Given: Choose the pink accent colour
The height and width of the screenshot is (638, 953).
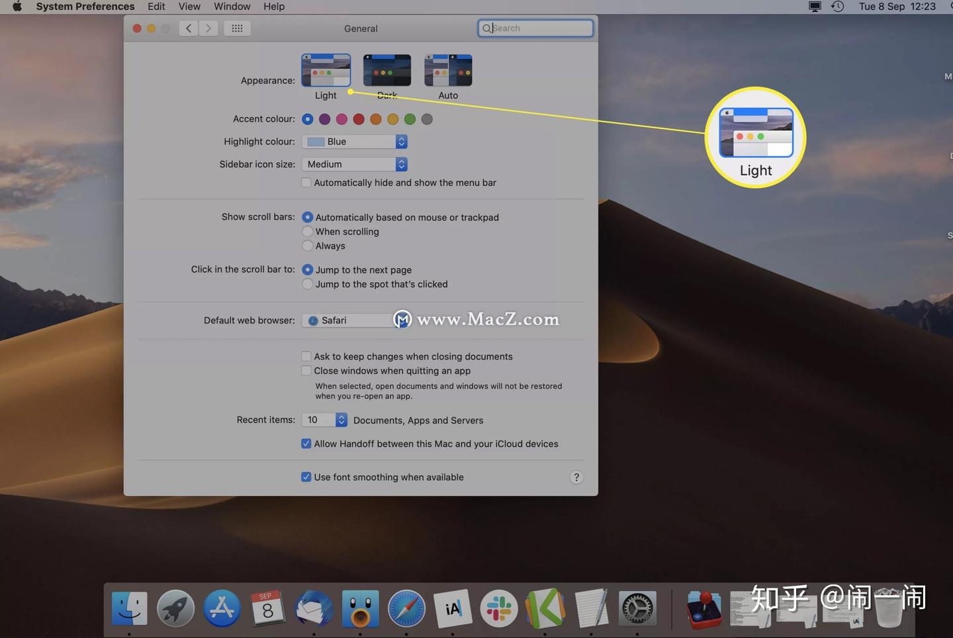Looking at the screenshot, I should coord(341,119).
